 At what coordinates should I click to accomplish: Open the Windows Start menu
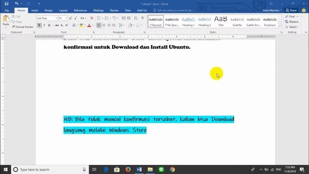click(5, 170)
